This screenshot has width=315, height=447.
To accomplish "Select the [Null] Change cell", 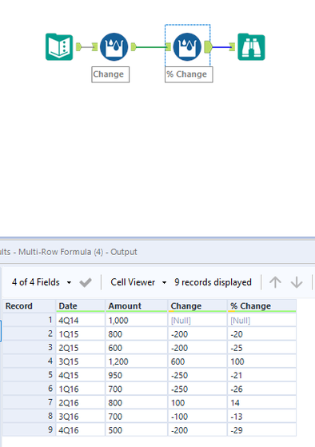I will point(197,320).
